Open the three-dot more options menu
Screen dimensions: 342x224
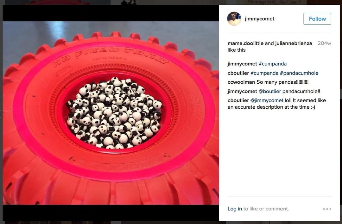pyautogui.click(x=327, y=209)
